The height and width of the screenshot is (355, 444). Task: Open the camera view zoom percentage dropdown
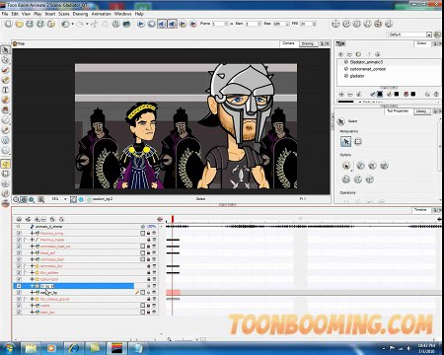point(65,199)
